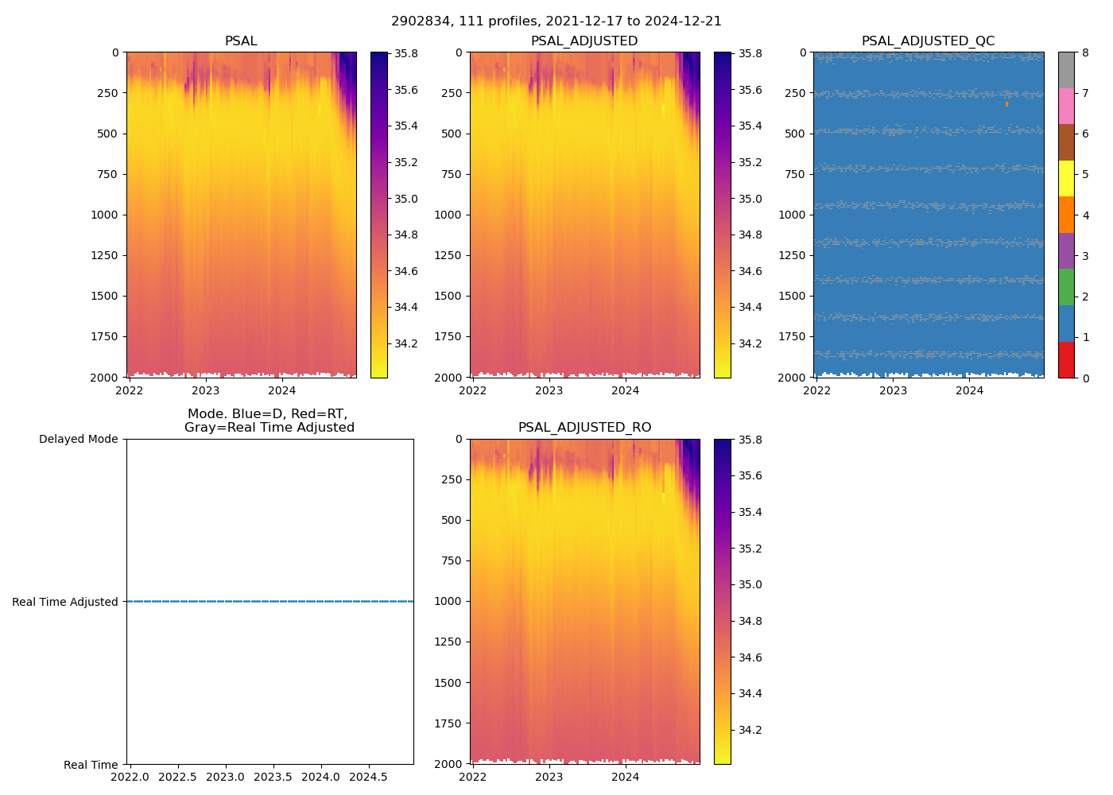Click the PSAL plot's salinity colorbar
This screenshot has height=795, width=1113.
[379, 215]
